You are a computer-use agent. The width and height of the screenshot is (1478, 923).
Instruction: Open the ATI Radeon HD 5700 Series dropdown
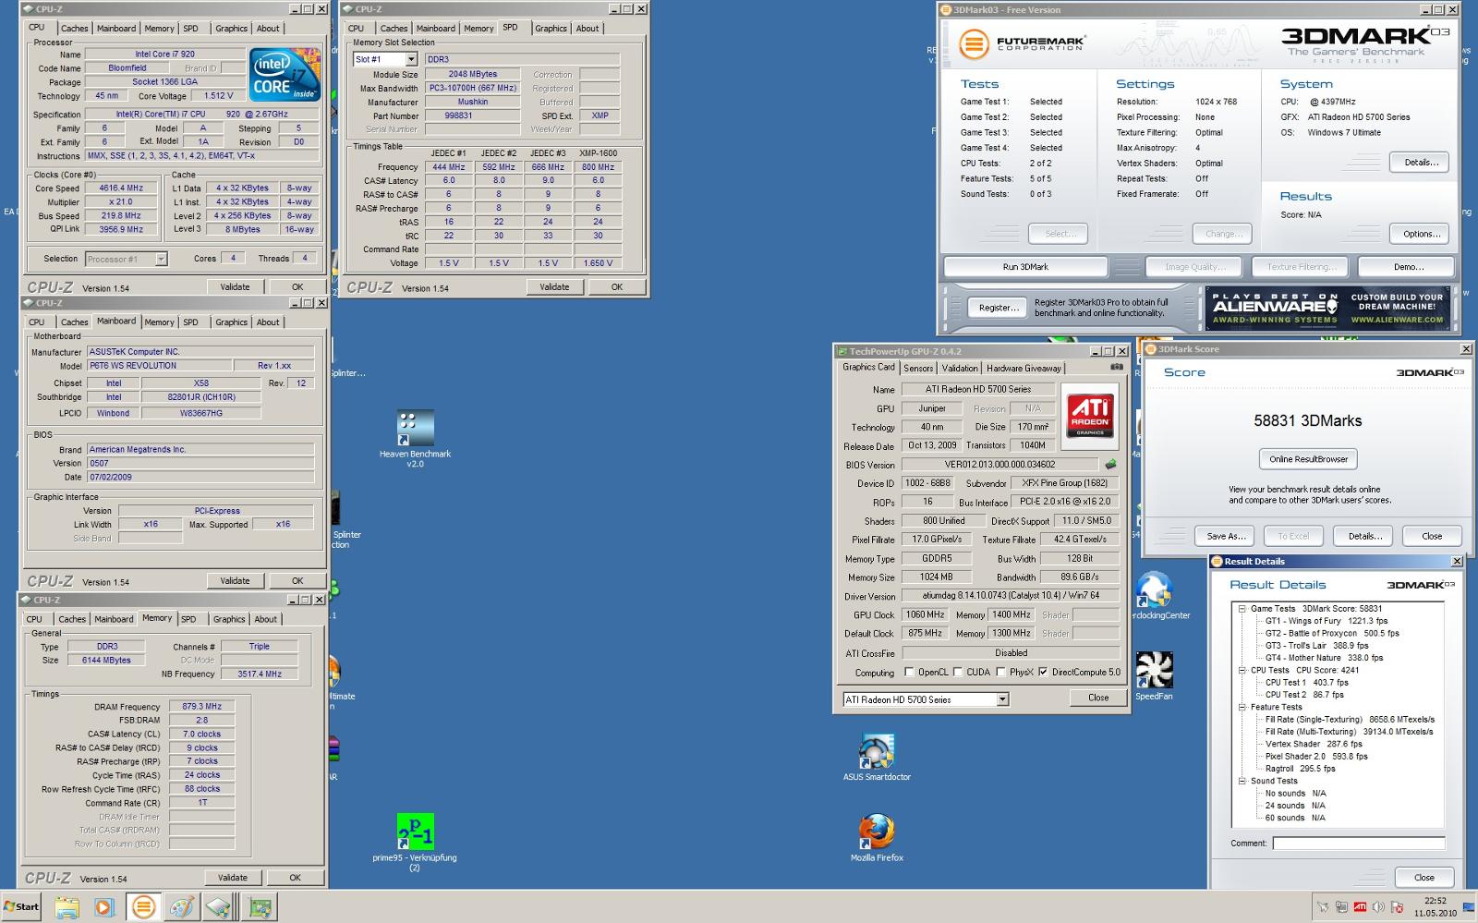(x=1002, y=699)
